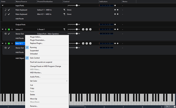The image size is (176, 108).
Task: Click the first round knob on the Solina V 1 row
Action: [83, 29]
